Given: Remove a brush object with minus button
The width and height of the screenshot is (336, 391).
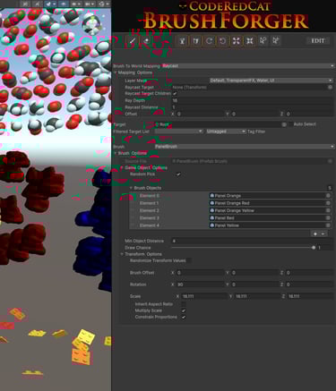Looking at the screenshot, I should [x=323, y=234].
